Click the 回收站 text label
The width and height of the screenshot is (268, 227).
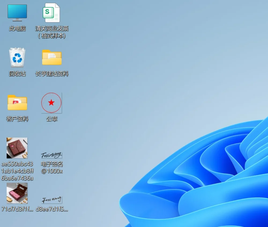[x=17, y=74]
